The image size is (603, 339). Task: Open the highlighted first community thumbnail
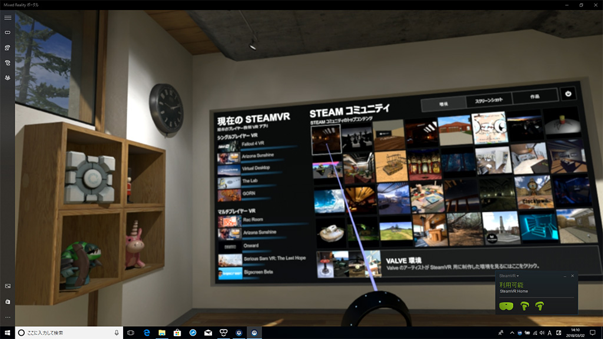(326, 139)
